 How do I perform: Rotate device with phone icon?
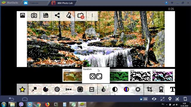pyautogui.click(x=185, y=99)
